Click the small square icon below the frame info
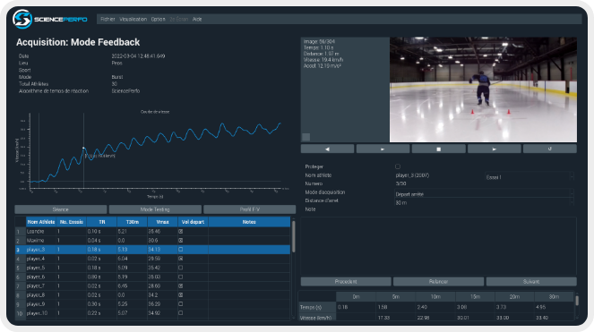 [306, 137]
